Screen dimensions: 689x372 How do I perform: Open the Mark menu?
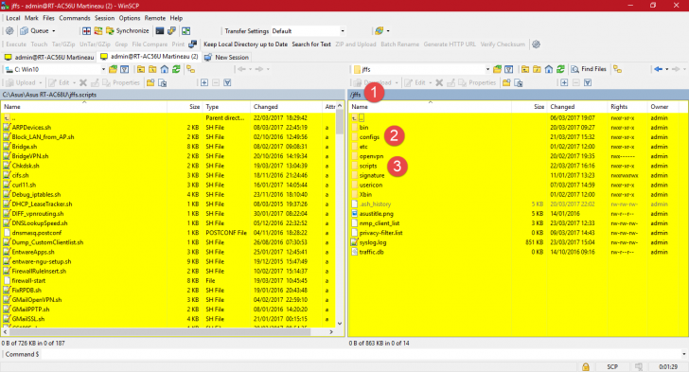(31, 18)
